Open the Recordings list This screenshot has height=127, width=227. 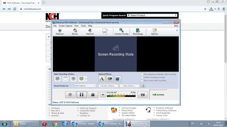click(x=138, y=31)
